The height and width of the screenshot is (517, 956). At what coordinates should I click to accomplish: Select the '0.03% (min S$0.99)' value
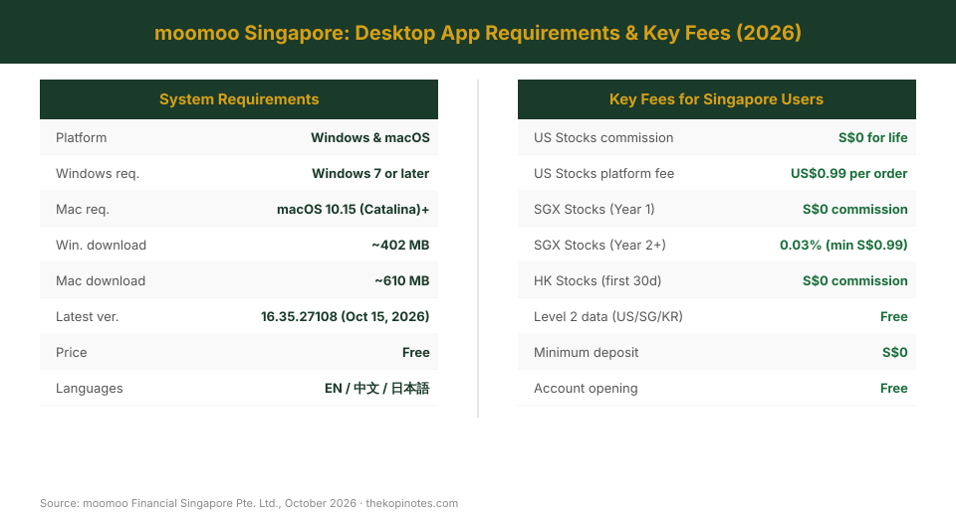point(843,245)
